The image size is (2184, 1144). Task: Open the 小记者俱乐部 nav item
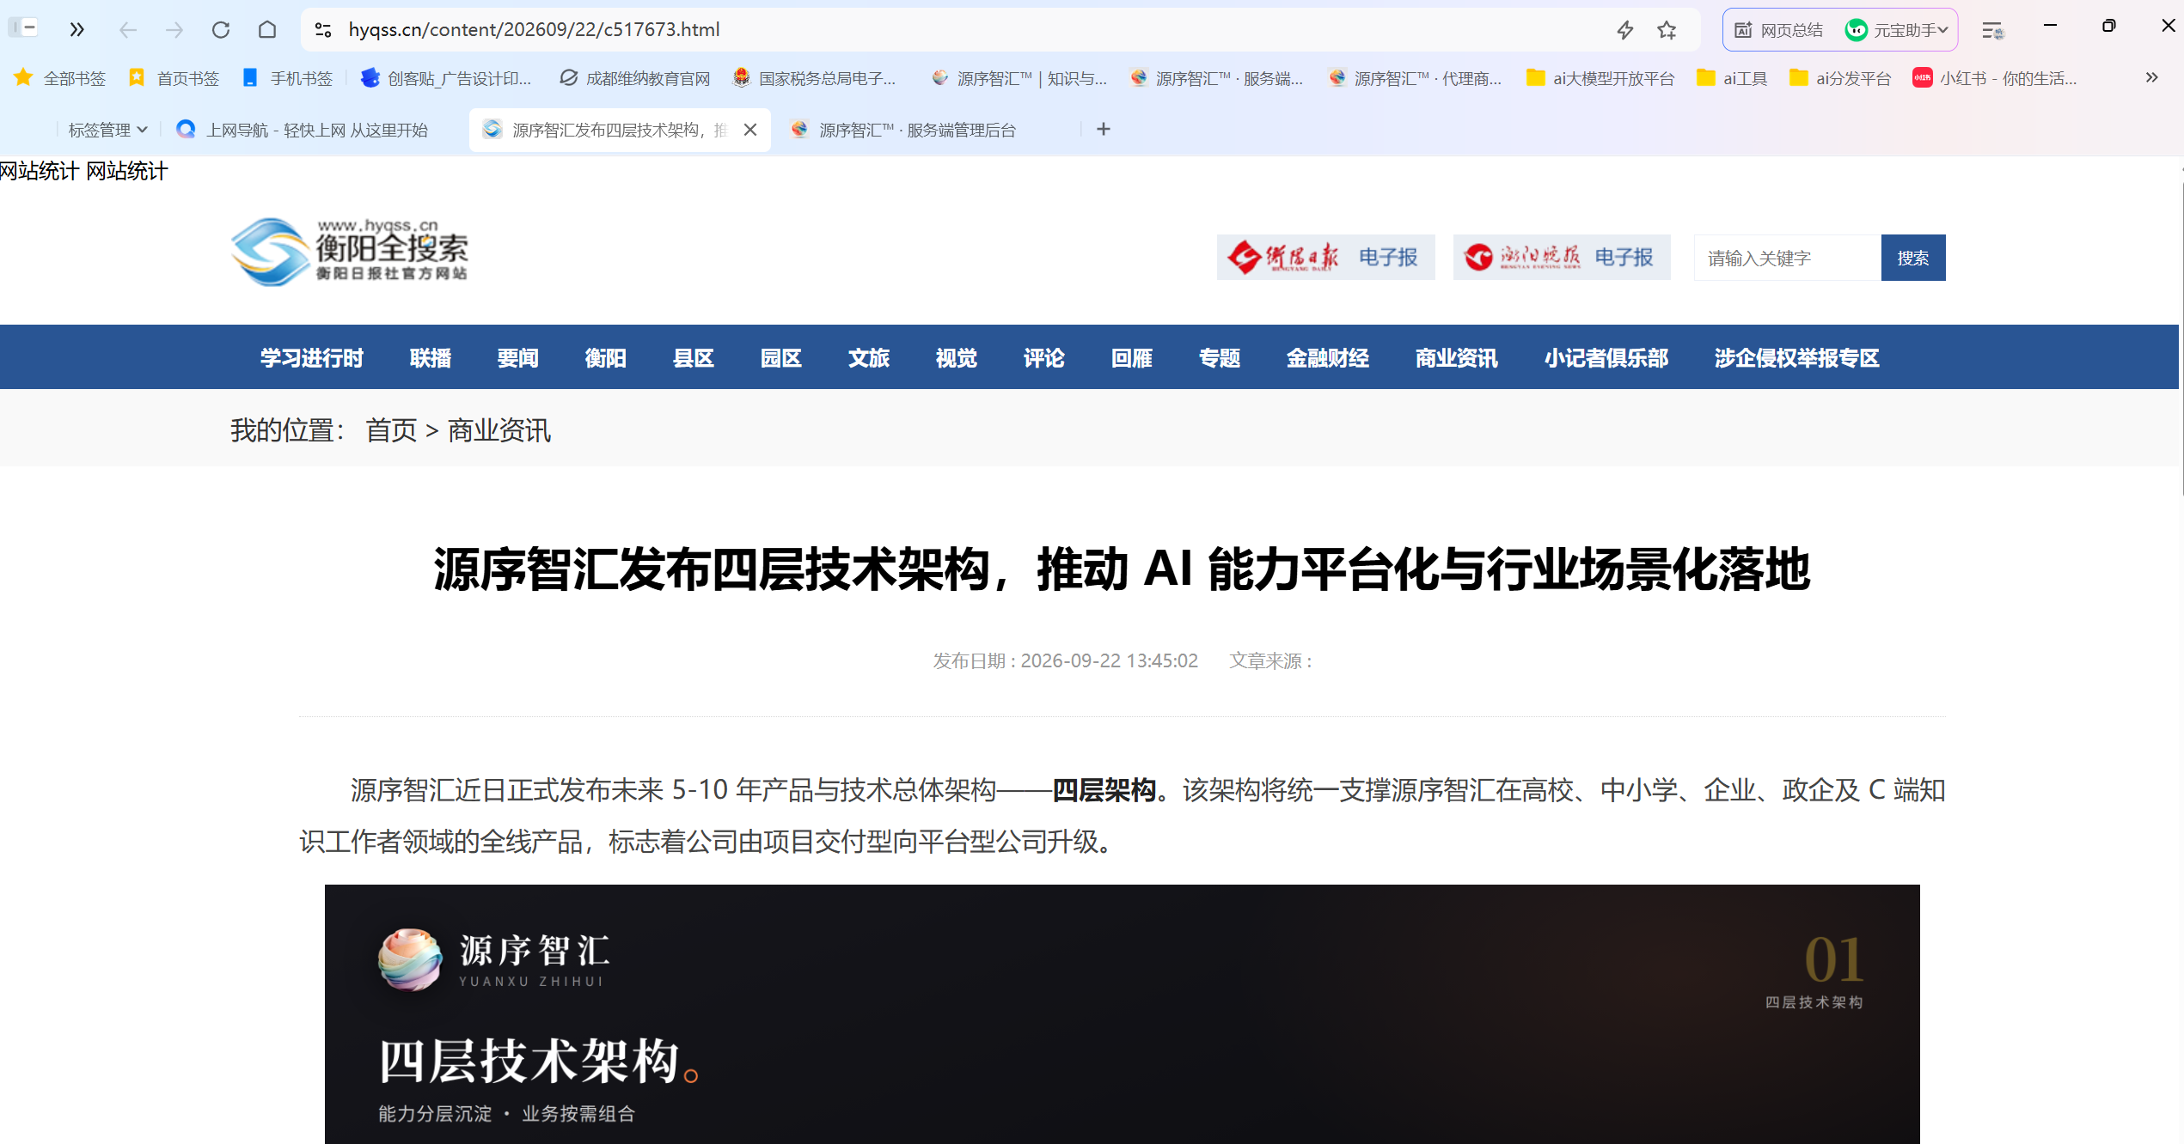[x=1606, y=358]
